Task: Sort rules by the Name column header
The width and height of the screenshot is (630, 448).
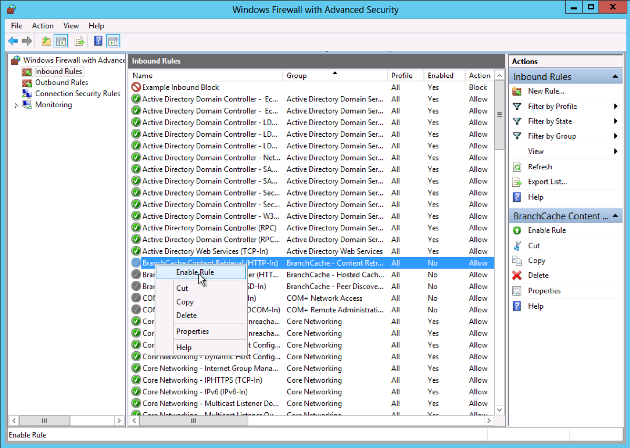Action: [206, 76]
